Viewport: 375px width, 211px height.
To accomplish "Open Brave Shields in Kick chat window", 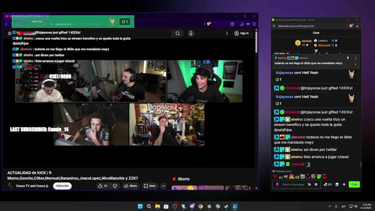I will 351,26.
